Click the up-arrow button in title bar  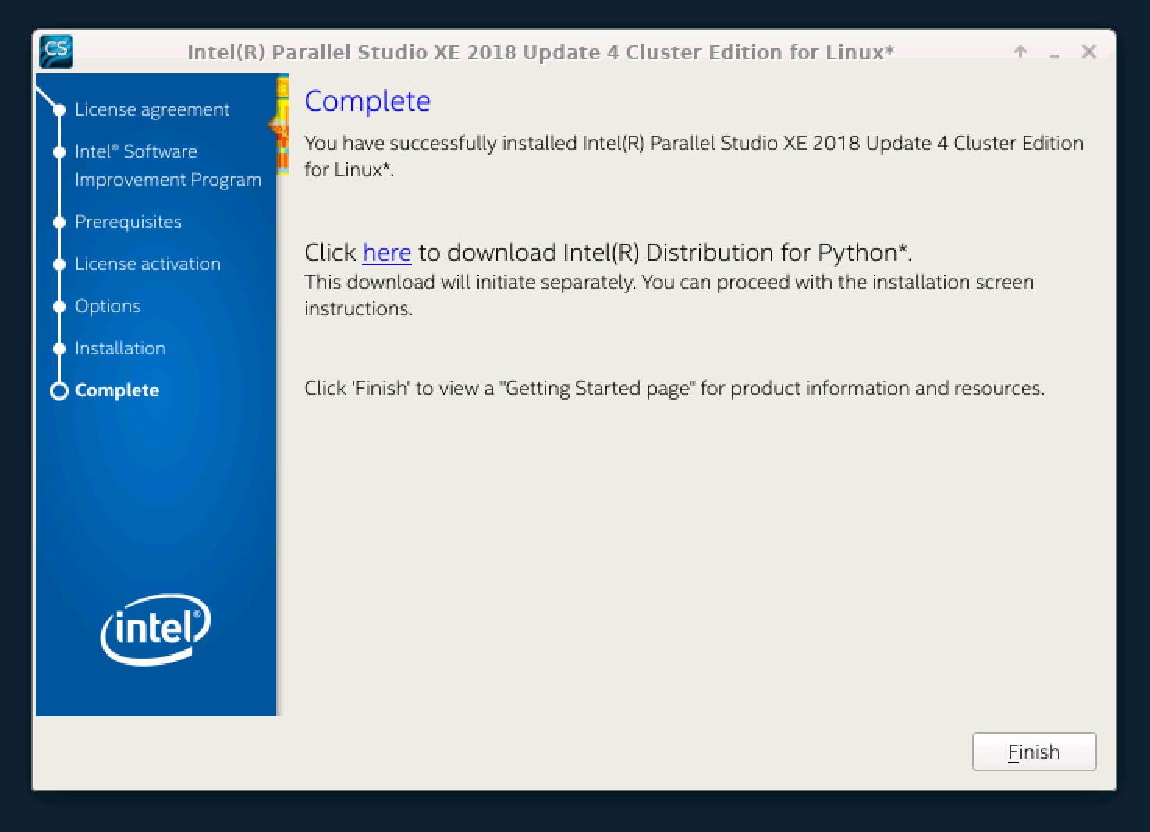click(x=1020, y=52)
